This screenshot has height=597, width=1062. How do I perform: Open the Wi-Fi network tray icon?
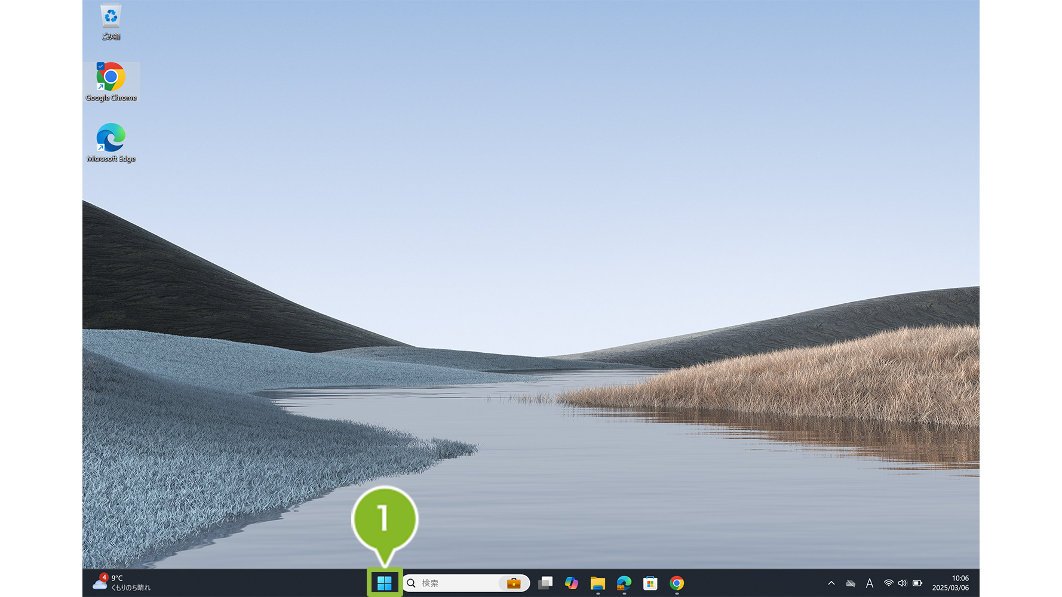pyautogui.click(x=889, y=583)
